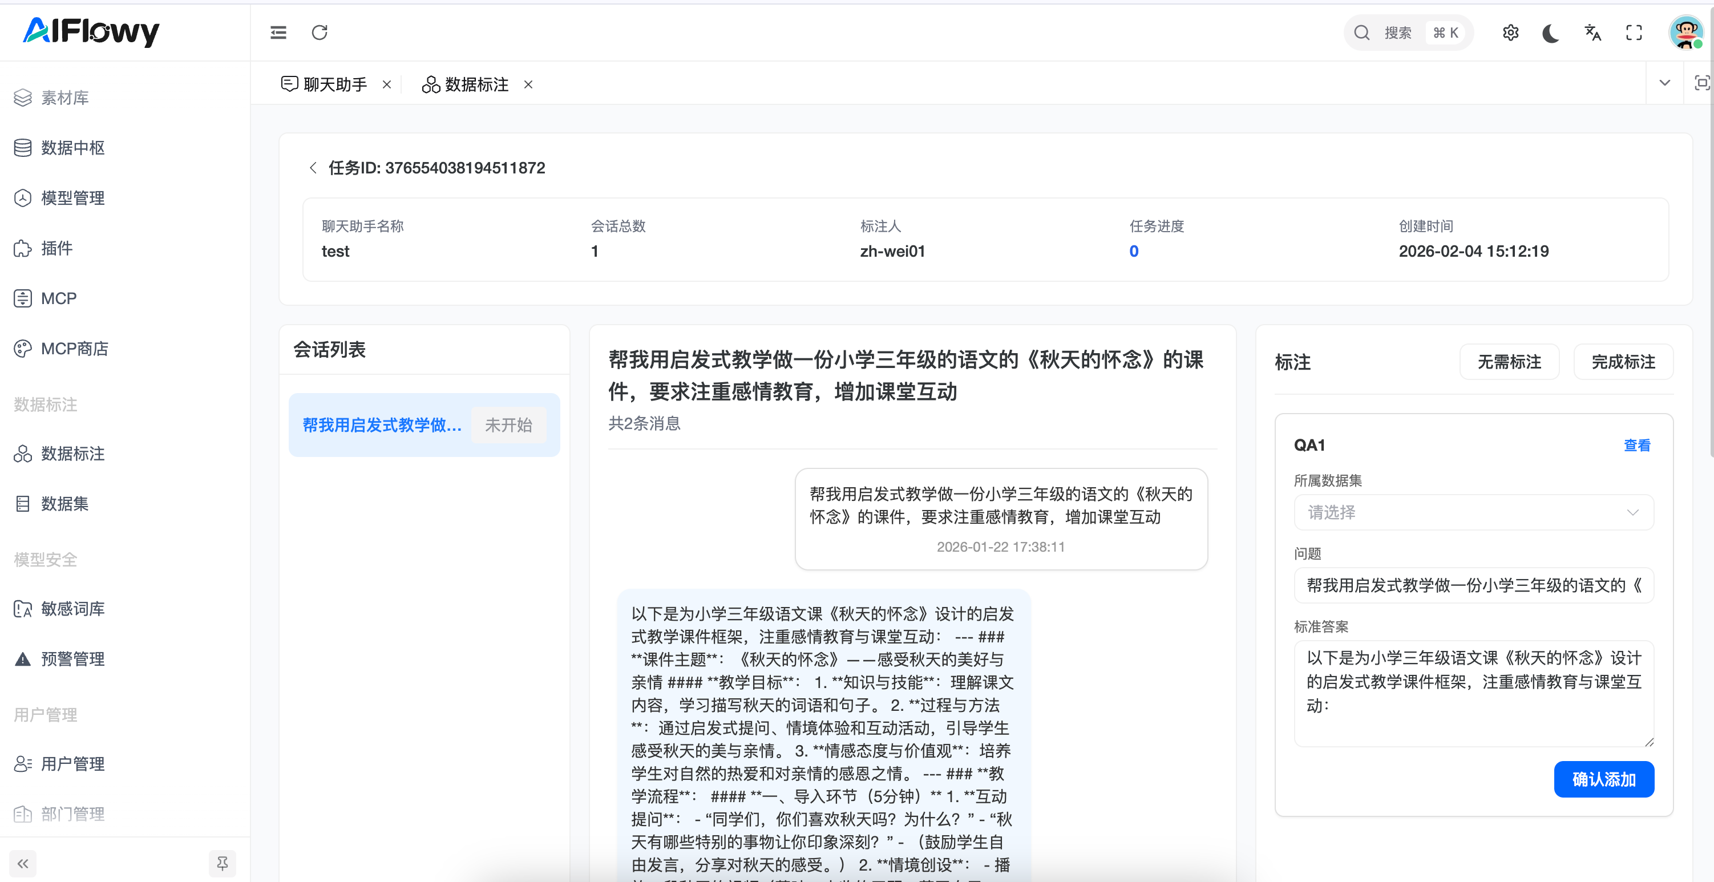Go back using arrow beside 任务ID
The image size is (1714, 882).
[313, 168]
